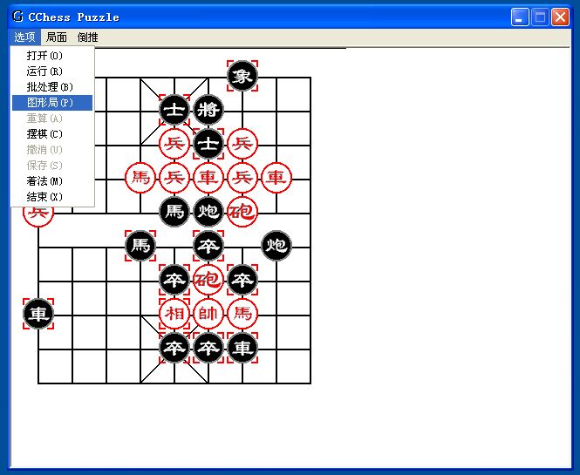Open 着法(M) from the menu
This screenshot has width=580, height=475.
click(x=44, y=181)
